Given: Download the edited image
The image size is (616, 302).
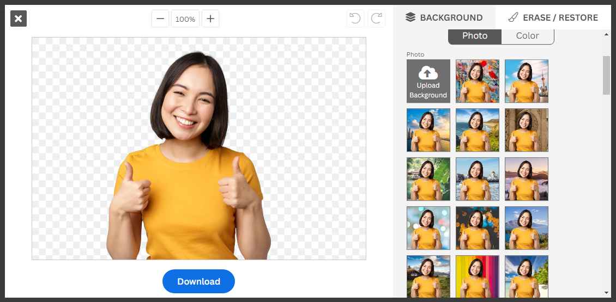Looking at the screenshot, I should (199, 281).
